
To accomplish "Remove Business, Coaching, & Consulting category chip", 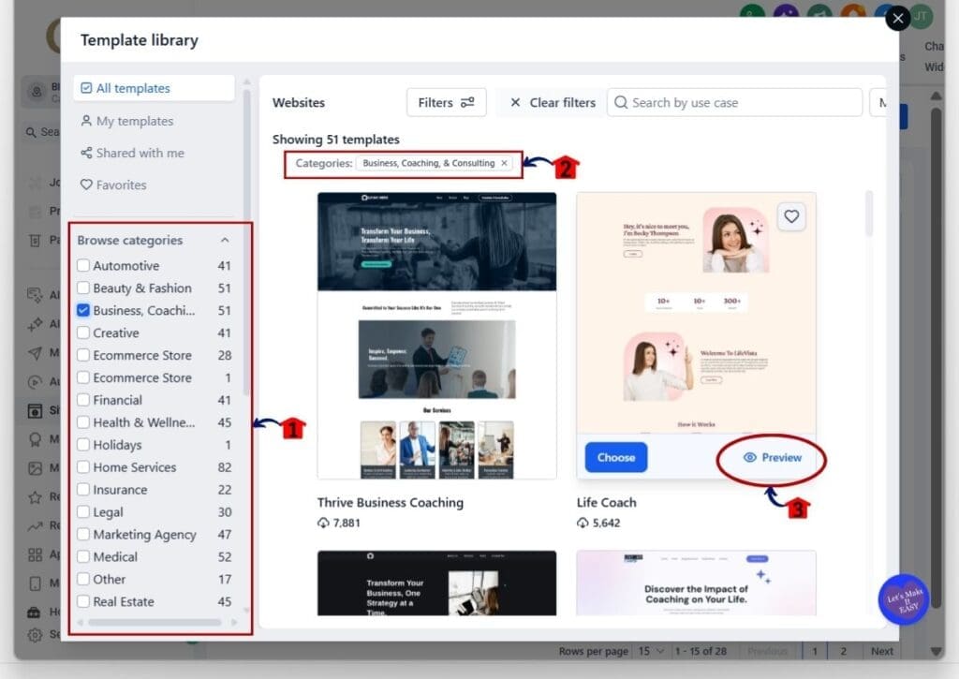I will (504, 163).
